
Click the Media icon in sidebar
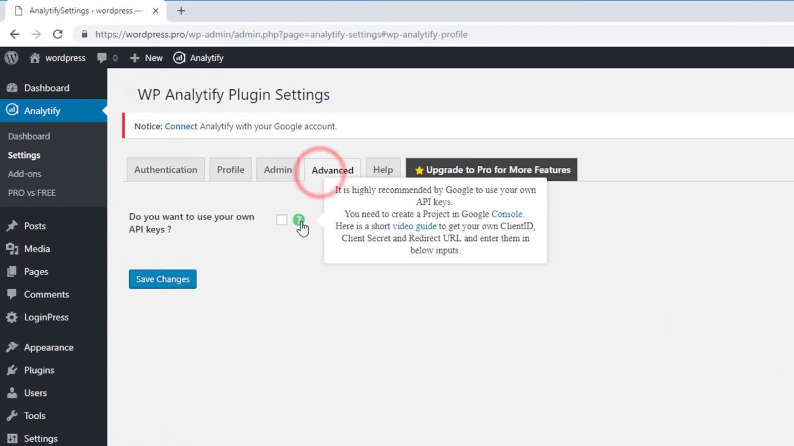pos(12,249)
